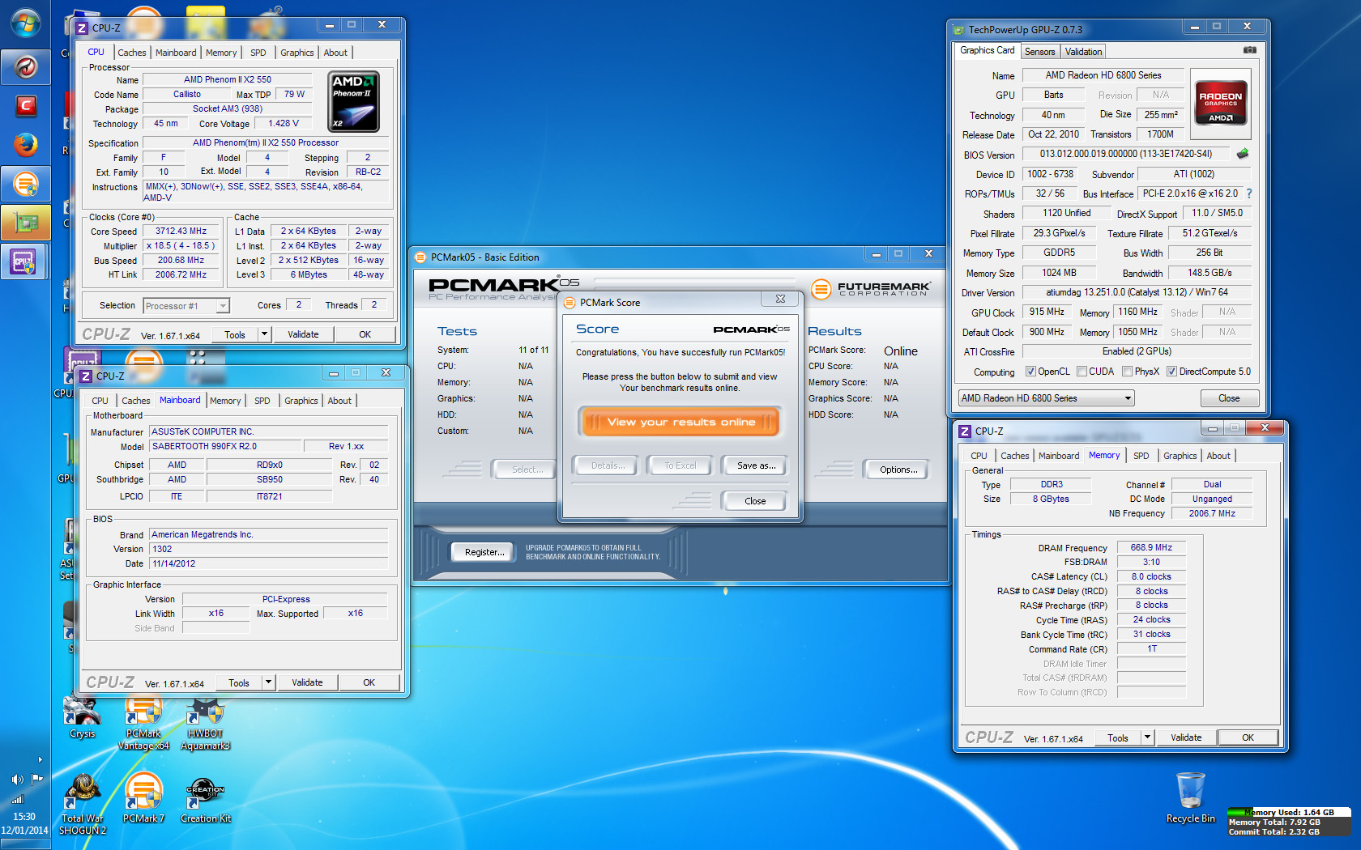Click the SABERTOOTH 990FX R2.0 model field
Screen dimensions: 1361x850
click(x=224, y=446)
